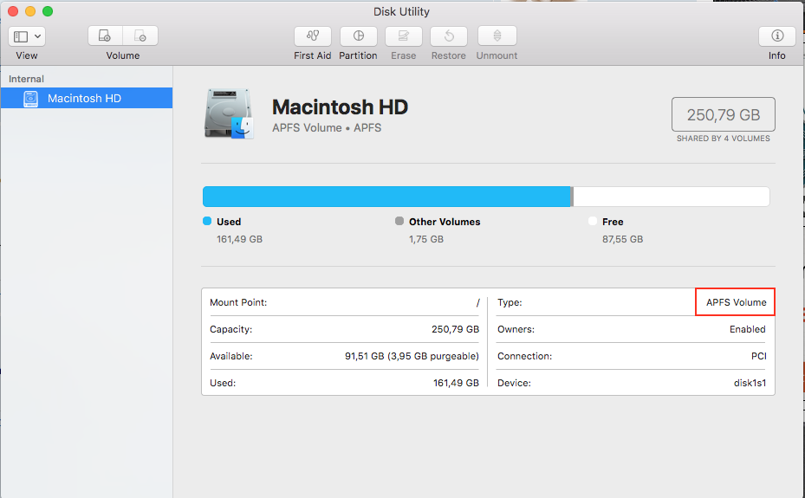Run First Aid on the disk

(312, 36)
